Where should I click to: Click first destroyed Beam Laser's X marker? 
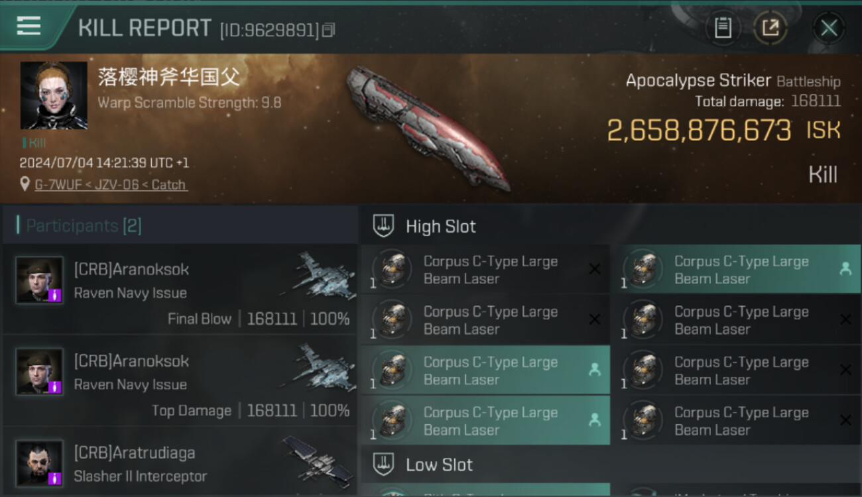click(x=595, y=269)
